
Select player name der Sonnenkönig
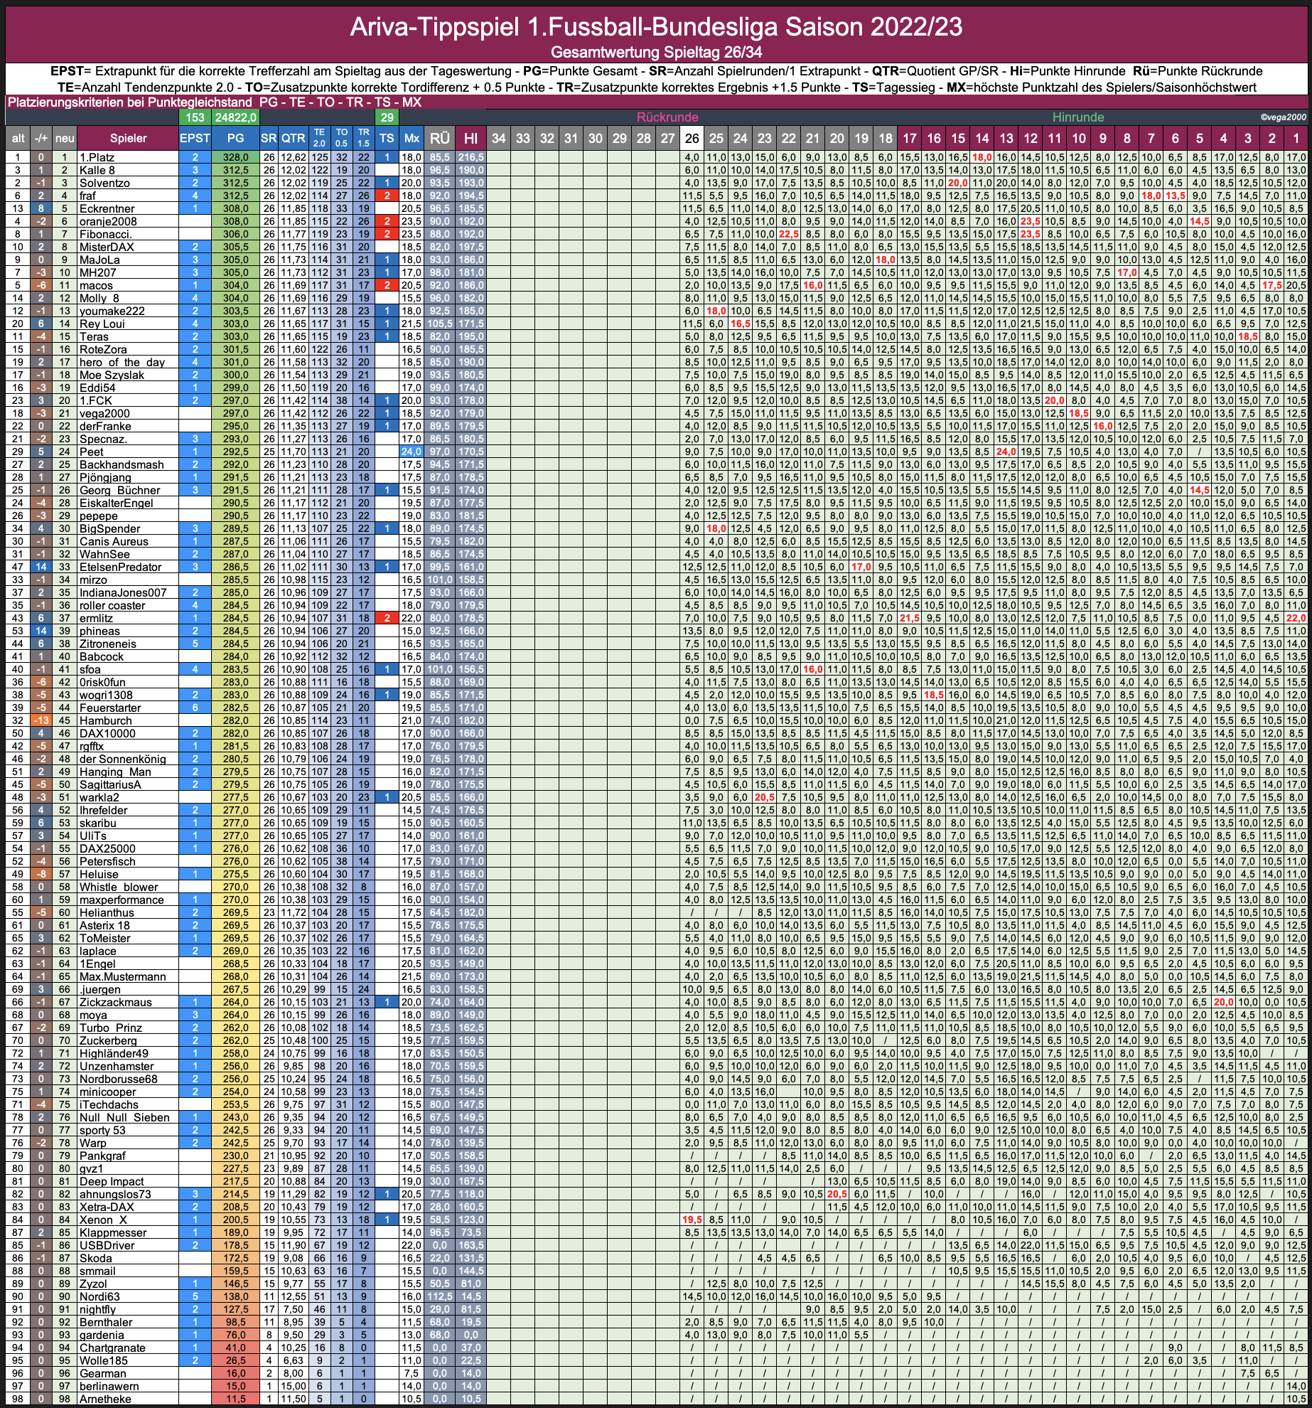[122, 759]
